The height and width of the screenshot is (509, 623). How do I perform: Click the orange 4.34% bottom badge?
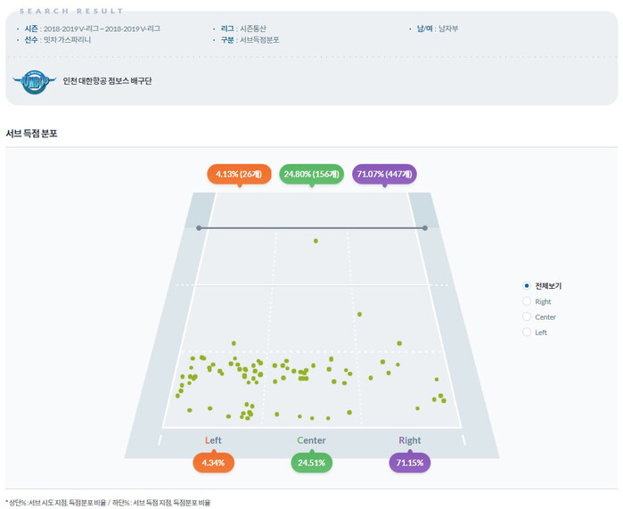(213, 463)
